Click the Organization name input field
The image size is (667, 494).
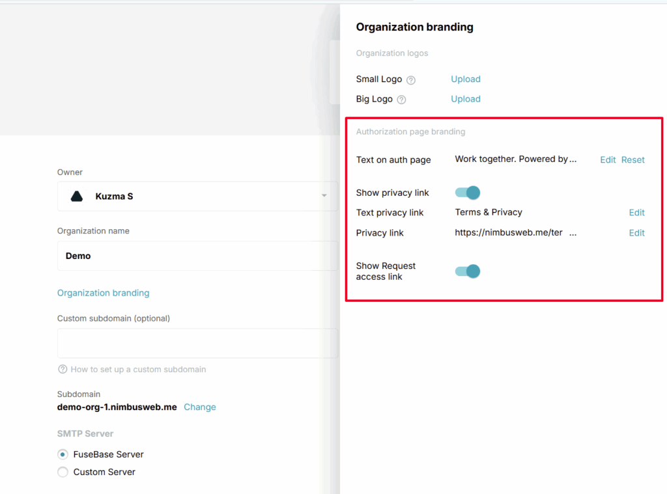click(x=195, y=256)
